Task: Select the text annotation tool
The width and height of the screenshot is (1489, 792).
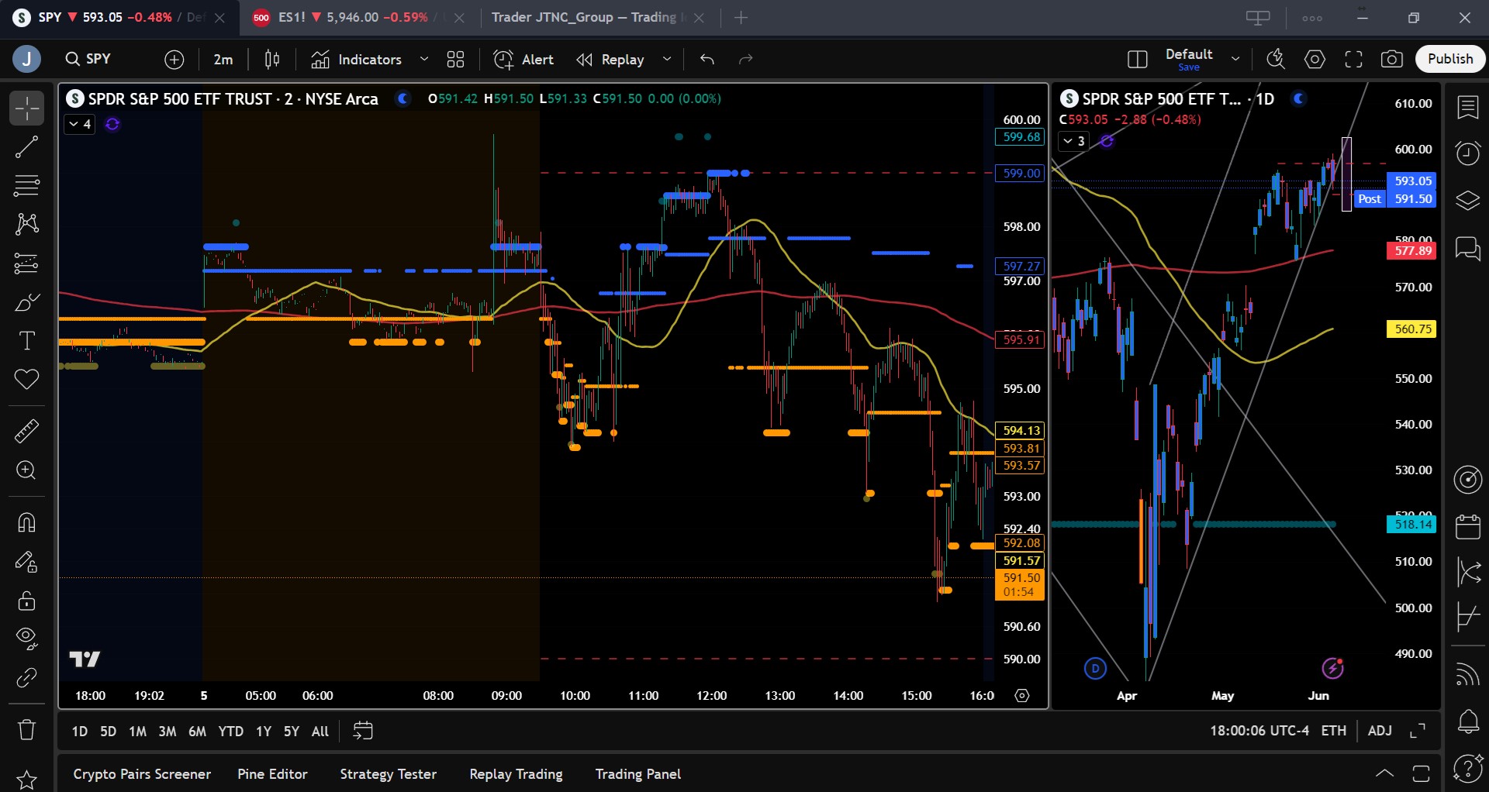Action: (x=26, y=341)
